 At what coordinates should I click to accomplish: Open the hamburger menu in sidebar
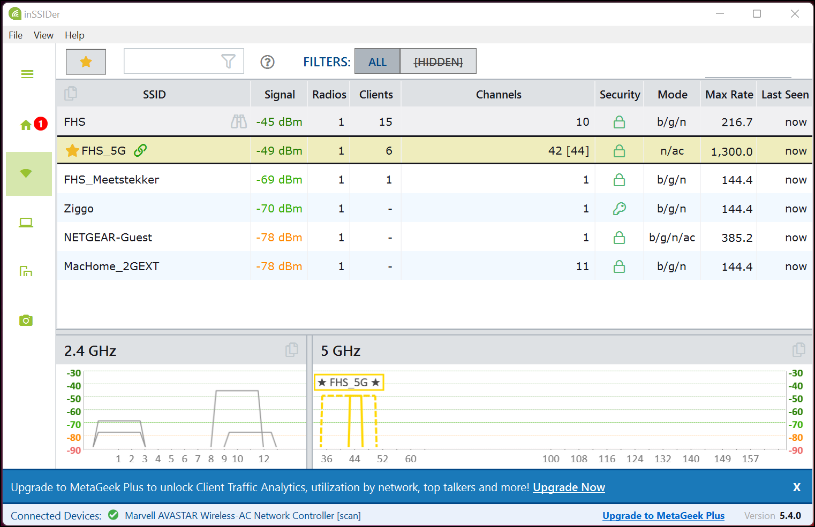[x=27, y=74]
